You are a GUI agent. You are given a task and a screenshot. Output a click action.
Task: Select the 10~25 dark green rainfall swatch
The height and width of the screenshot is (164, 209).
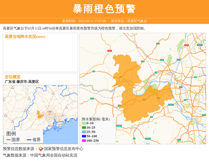coord(84,128)
